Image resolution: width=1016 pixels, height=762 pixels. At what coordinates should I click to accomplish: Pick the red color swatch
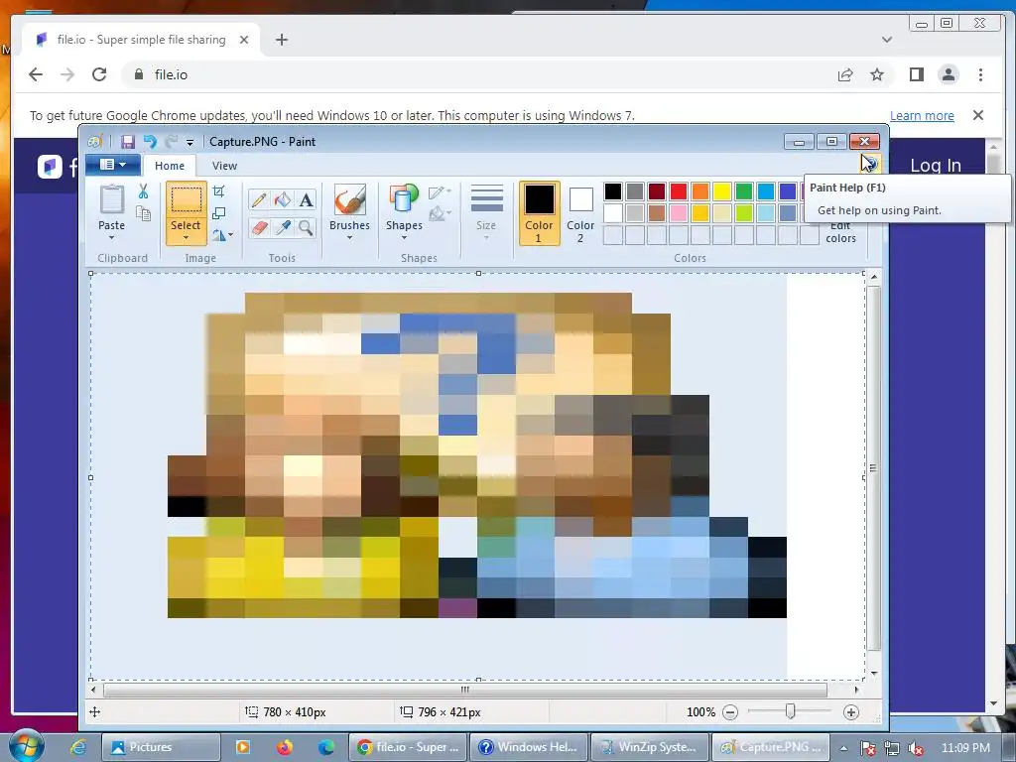[x=679, y=191]
